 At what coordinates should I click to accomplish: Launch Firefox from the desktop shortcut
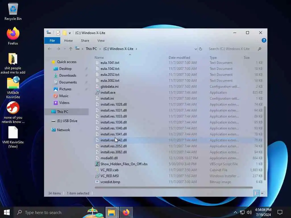coord(13,36)
